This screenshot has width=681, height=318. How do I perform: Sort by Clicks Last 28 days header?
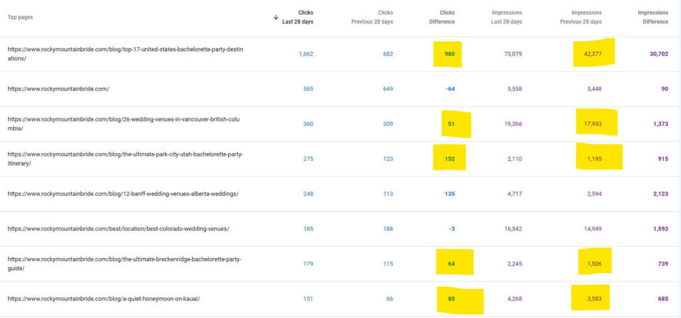[298, 17]
